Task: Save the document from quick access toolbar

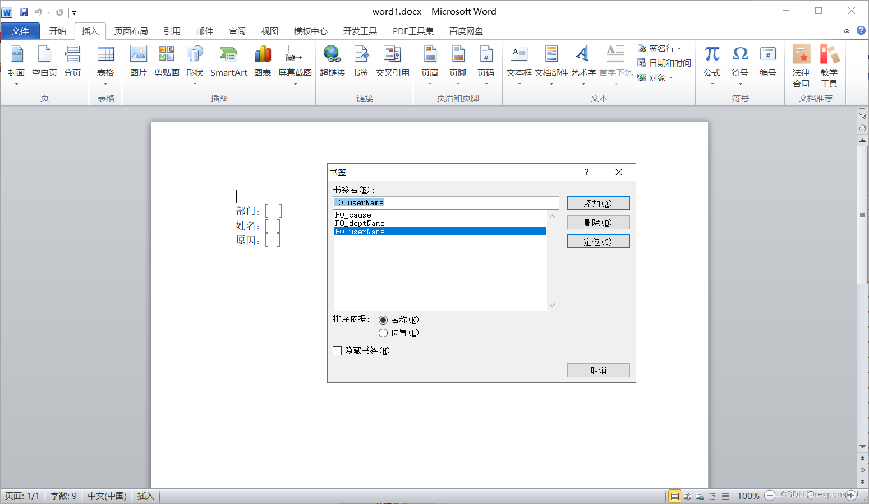Action: 24,12
